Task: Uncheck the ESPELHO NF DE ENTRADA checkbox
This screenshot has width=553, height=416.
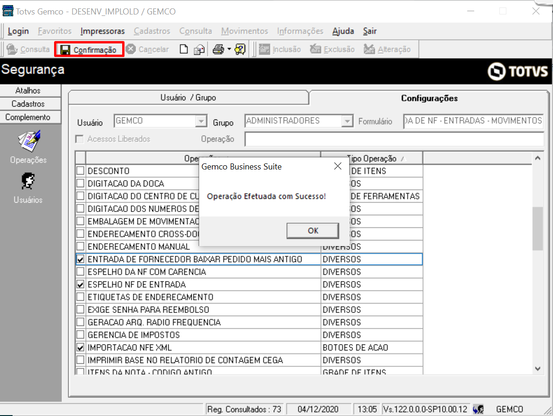Action: coord(80,284)
